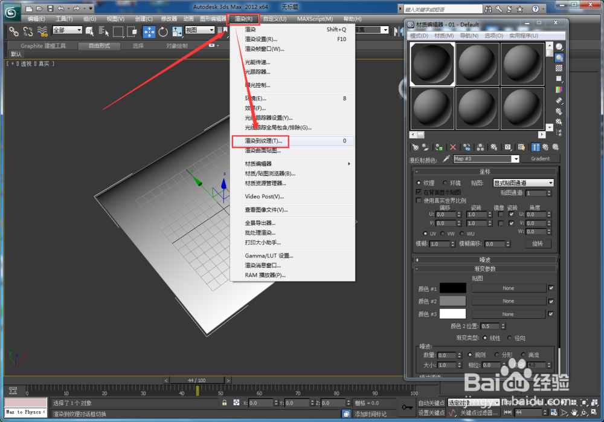The height and width of the screenshot is (422, 604).
Task: Open the 视图 reference coordinate dropdown
Action: (x=200, y=30)
